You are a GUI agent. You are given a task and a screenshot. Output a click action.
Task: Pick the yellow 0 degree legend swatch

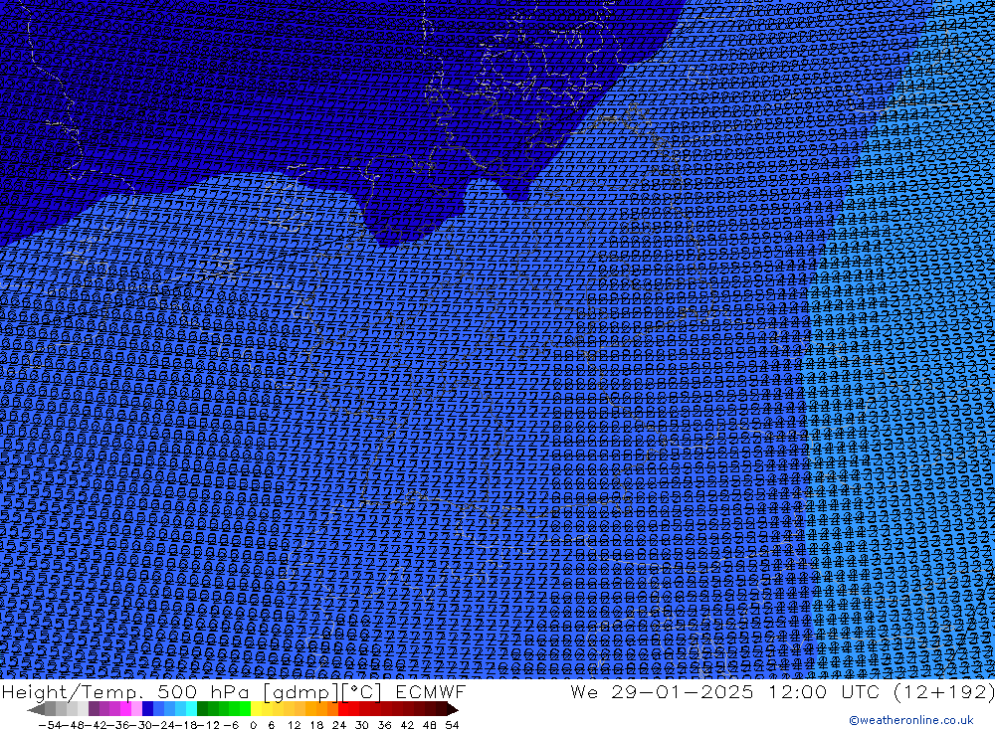(x=256, y=709)
